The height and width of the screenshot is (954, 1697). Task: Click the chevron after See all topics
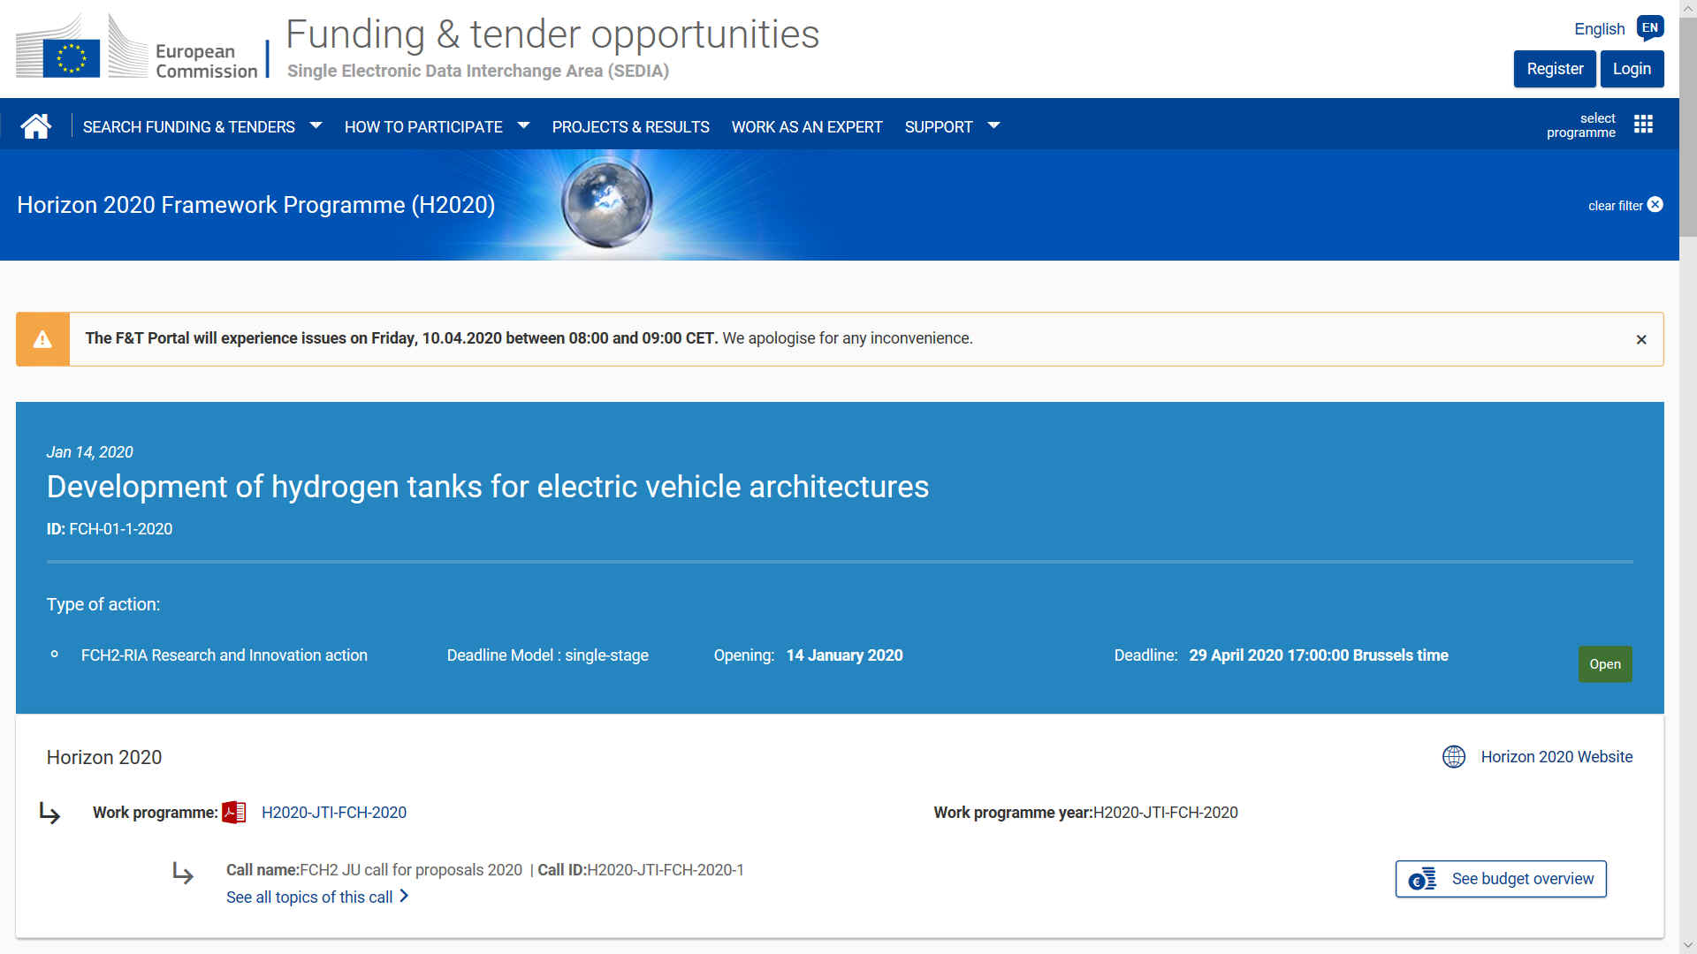coord(404,896)
